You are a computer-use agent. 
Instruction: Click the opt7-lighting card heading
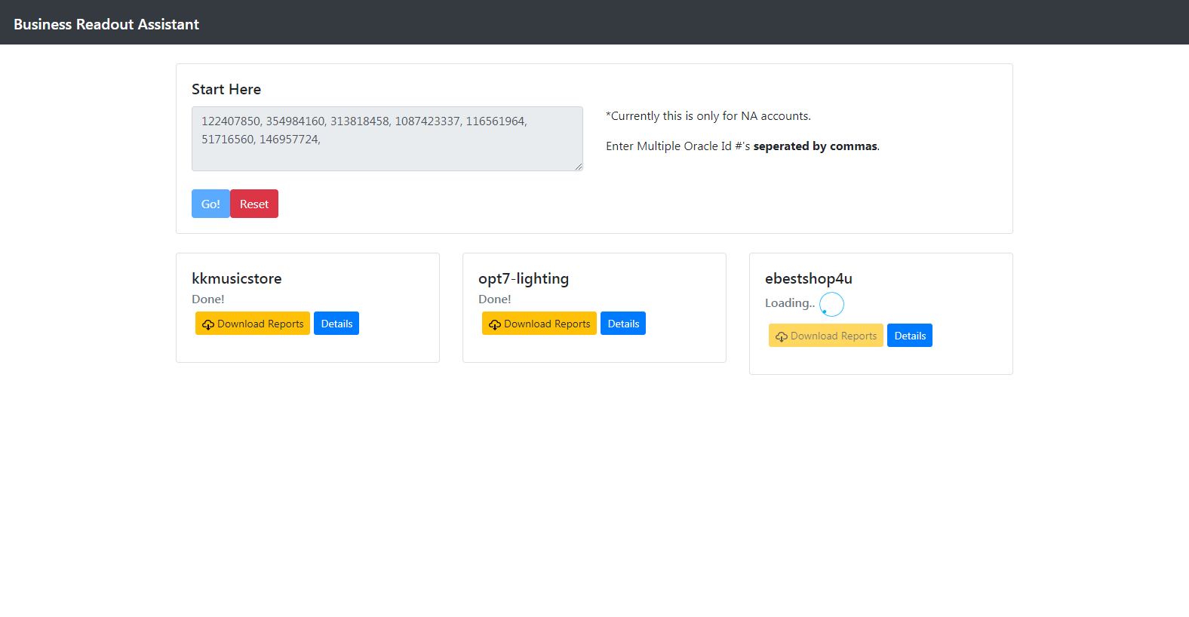click(x=524, y=278)
